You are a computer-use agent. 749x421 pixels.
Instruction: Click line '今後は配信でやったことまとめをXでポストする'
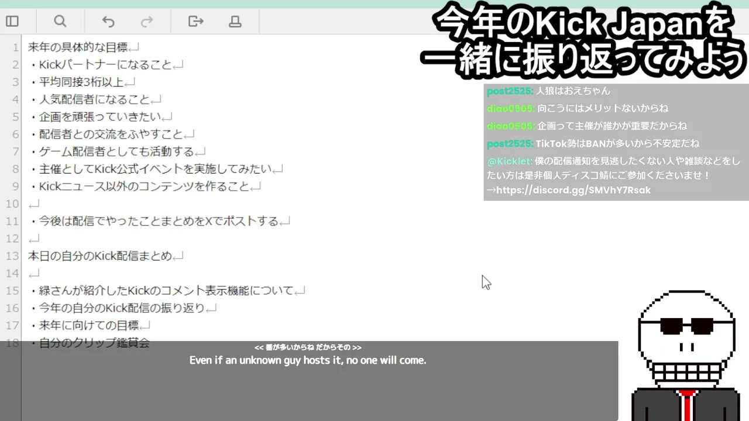tap(154, 221)
